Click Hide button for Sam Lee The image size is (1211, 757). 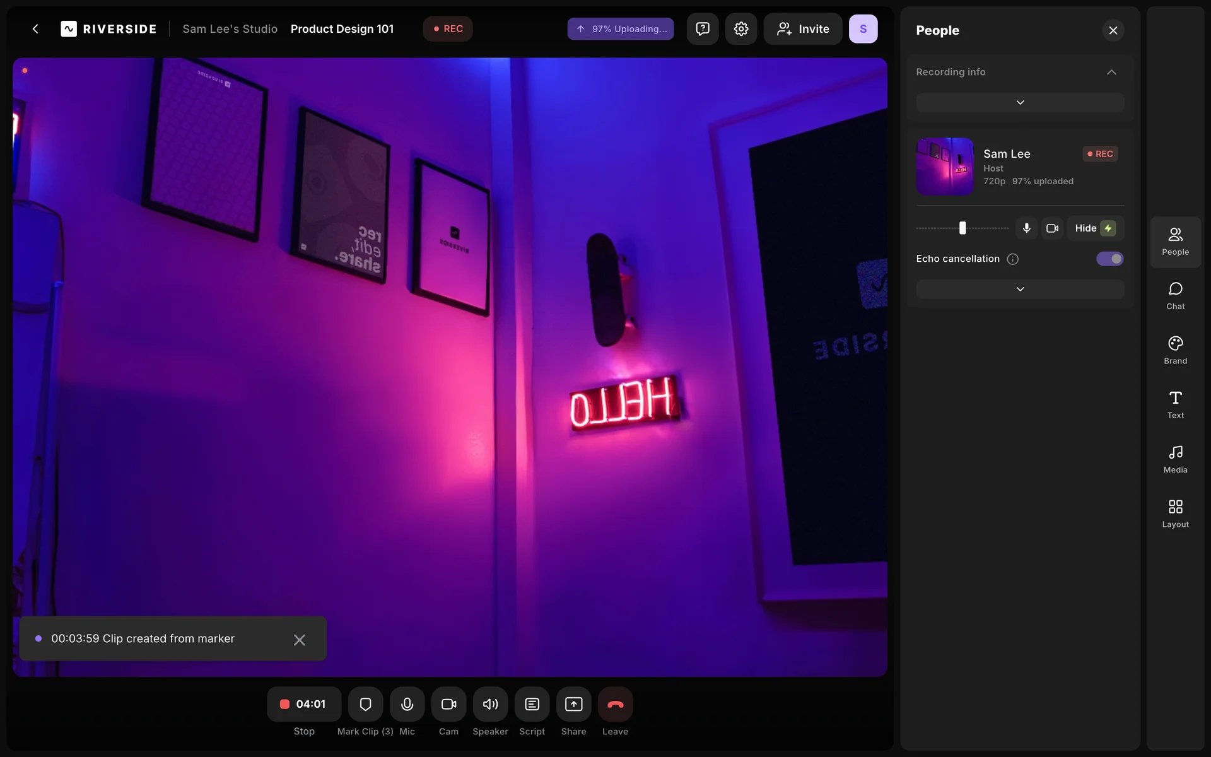[1094, 228]
